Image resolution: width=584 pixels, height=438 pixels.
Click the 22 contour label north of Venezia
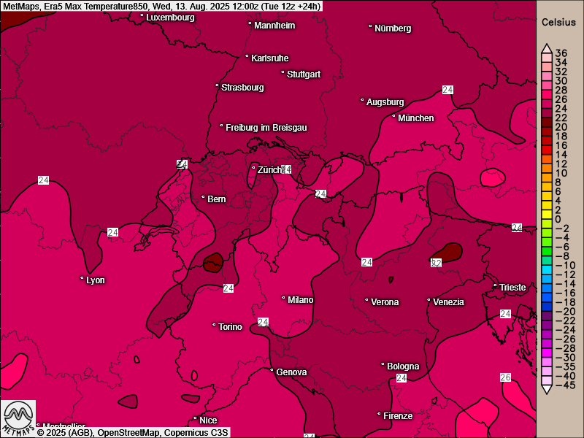pyautogui.click(x=436, y=263)
